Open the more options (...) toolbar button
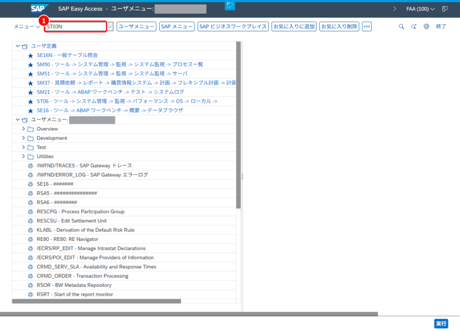460x331 pixels. tap(367, 26)
